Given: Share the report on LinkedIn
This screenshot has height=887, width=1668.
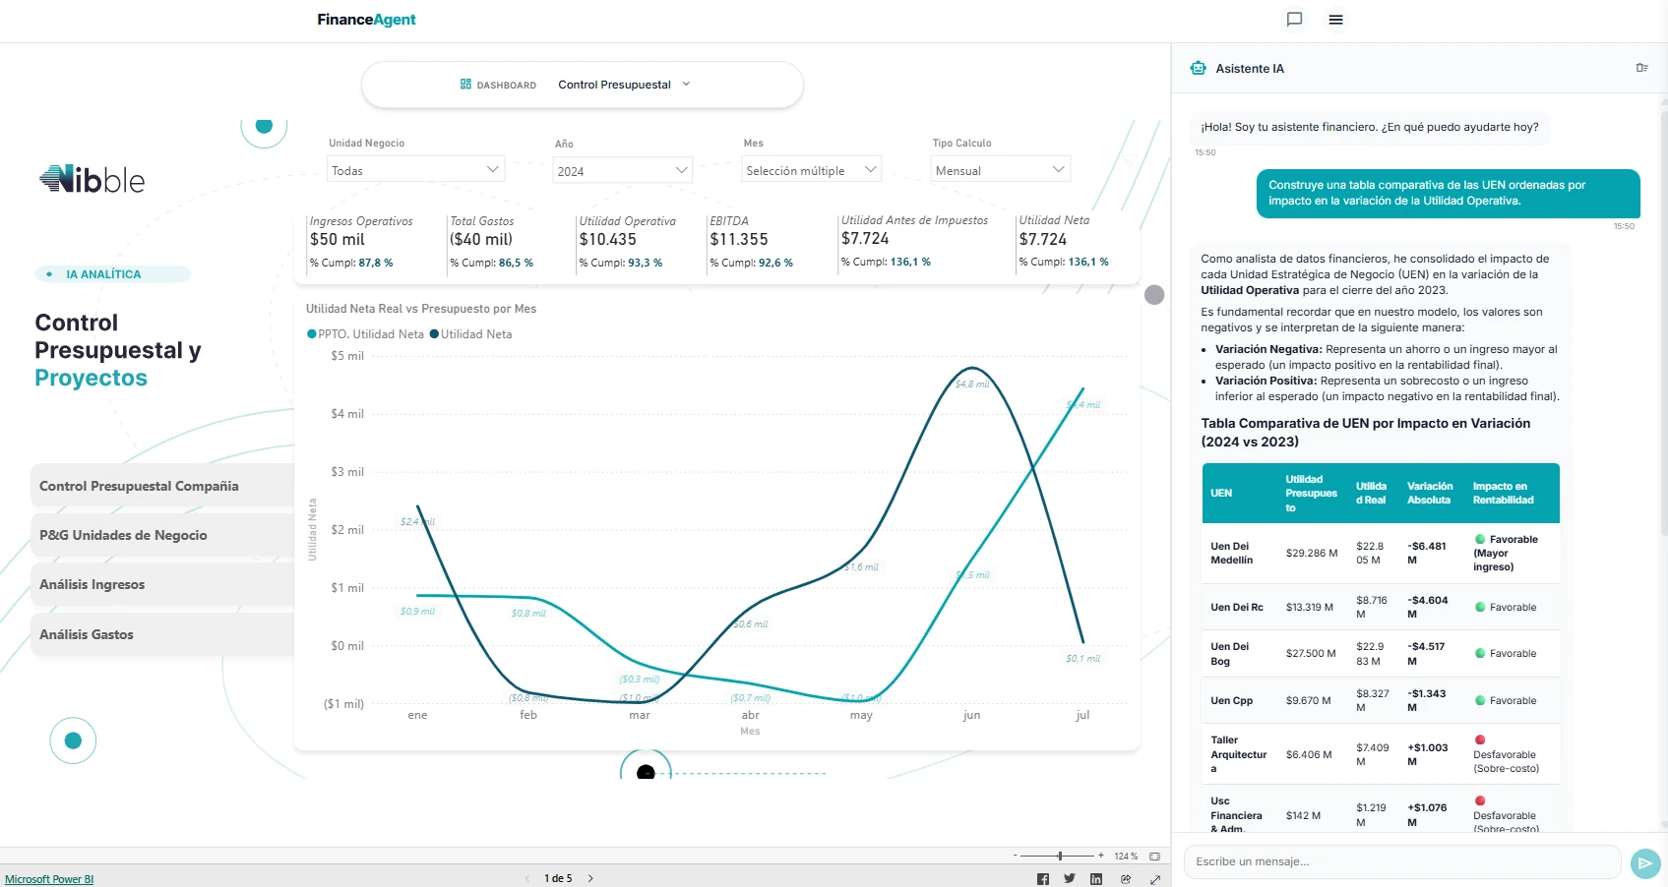Looking at the screenshot, I should (x=1096, y=879).
